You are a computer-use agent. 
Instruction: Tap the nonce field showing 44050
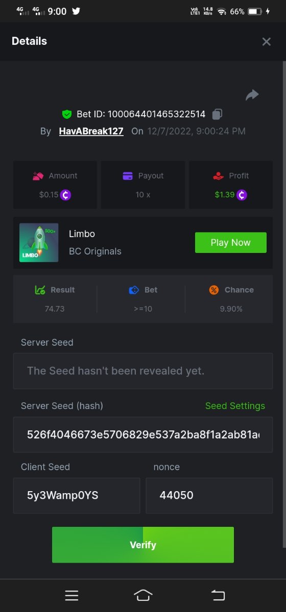click(x=209, y=495)
